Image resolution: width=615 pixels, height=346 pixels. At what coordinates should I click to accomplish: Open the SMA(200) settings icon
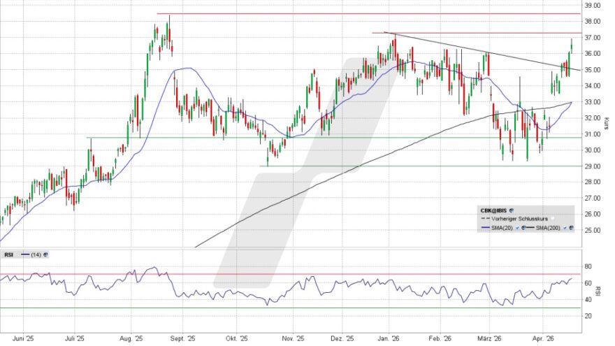[571, 229]
